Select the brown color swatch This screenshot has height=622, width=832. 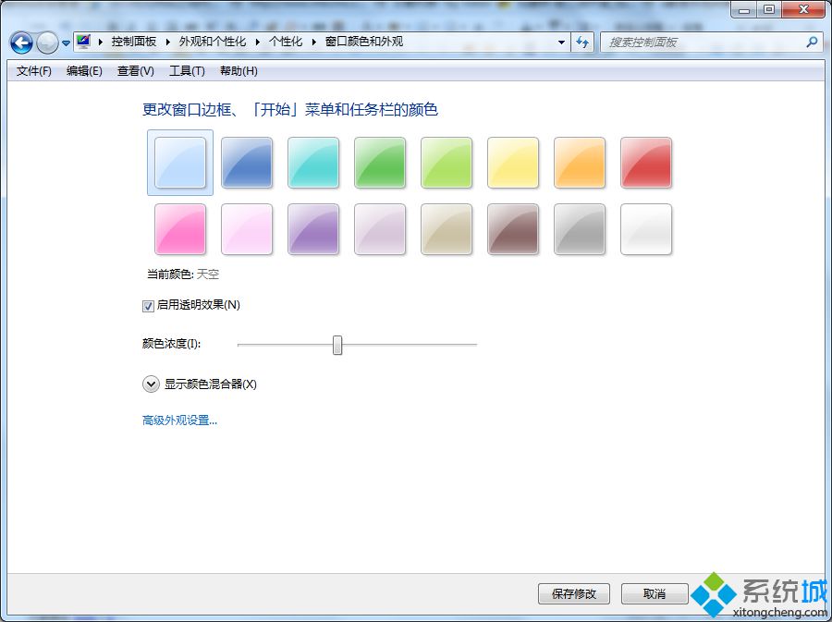(x=513, y=229)
